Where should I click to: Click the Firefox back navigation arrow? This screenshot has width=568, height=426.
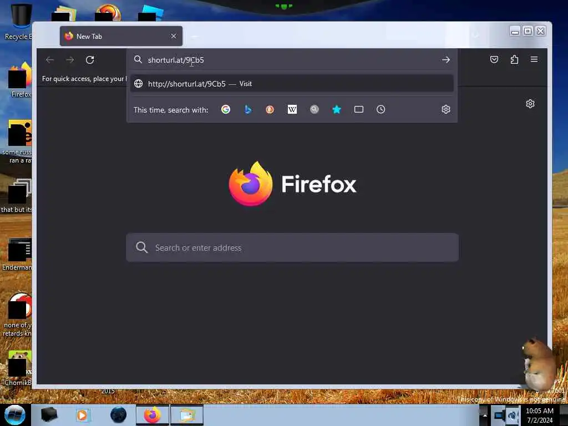tap(50, 60)
